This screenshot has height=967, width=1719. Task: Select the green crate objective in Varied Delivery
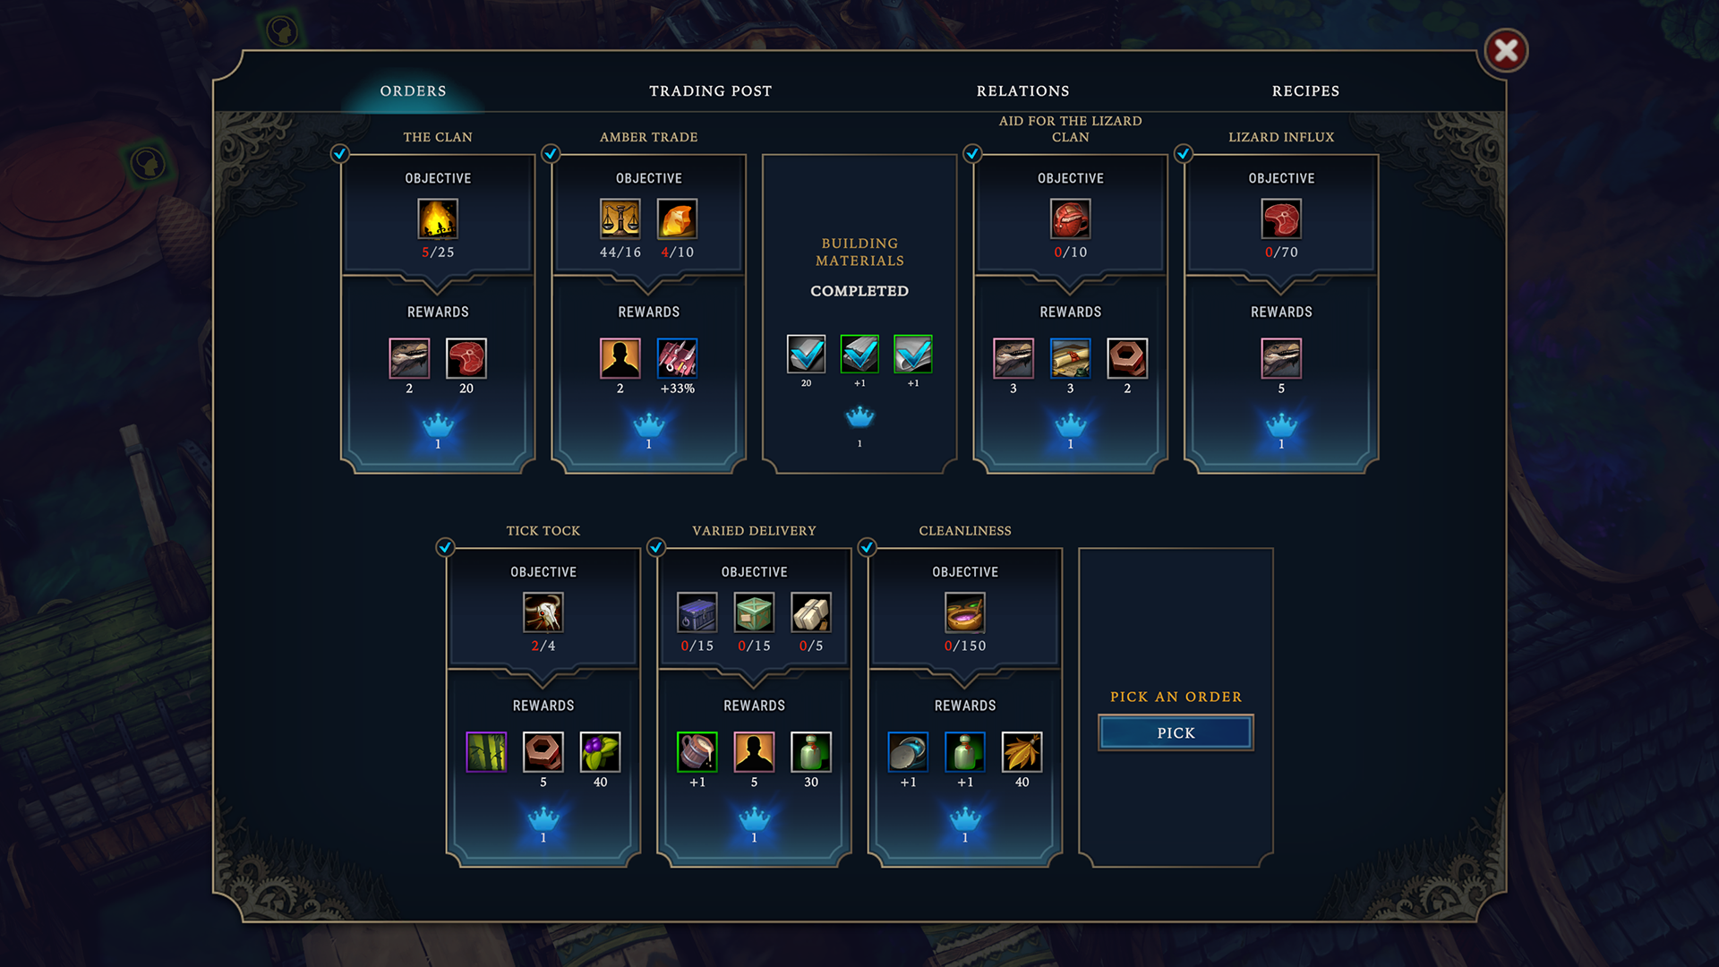(x=754, y=613)
